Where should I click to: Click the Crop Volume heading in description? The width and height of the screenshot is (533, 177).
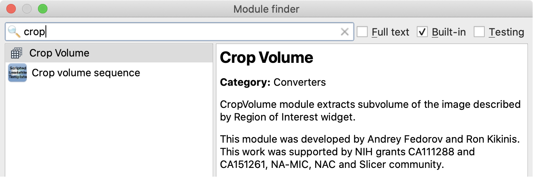point(266,58)
